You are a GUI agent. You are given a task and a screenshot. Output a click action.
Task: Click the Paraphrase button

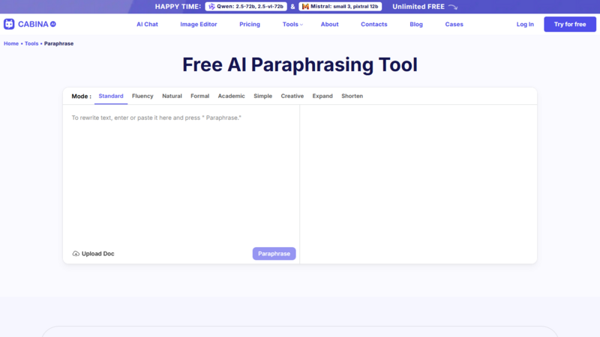[x=274, y=254]
